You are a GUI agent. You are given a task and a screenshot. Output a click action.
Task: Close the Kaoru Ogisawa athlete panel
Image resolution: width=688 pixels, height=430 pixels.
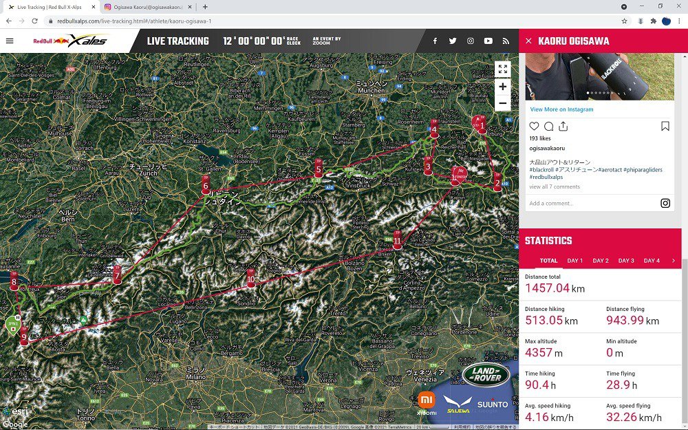[x=528, y=41]
